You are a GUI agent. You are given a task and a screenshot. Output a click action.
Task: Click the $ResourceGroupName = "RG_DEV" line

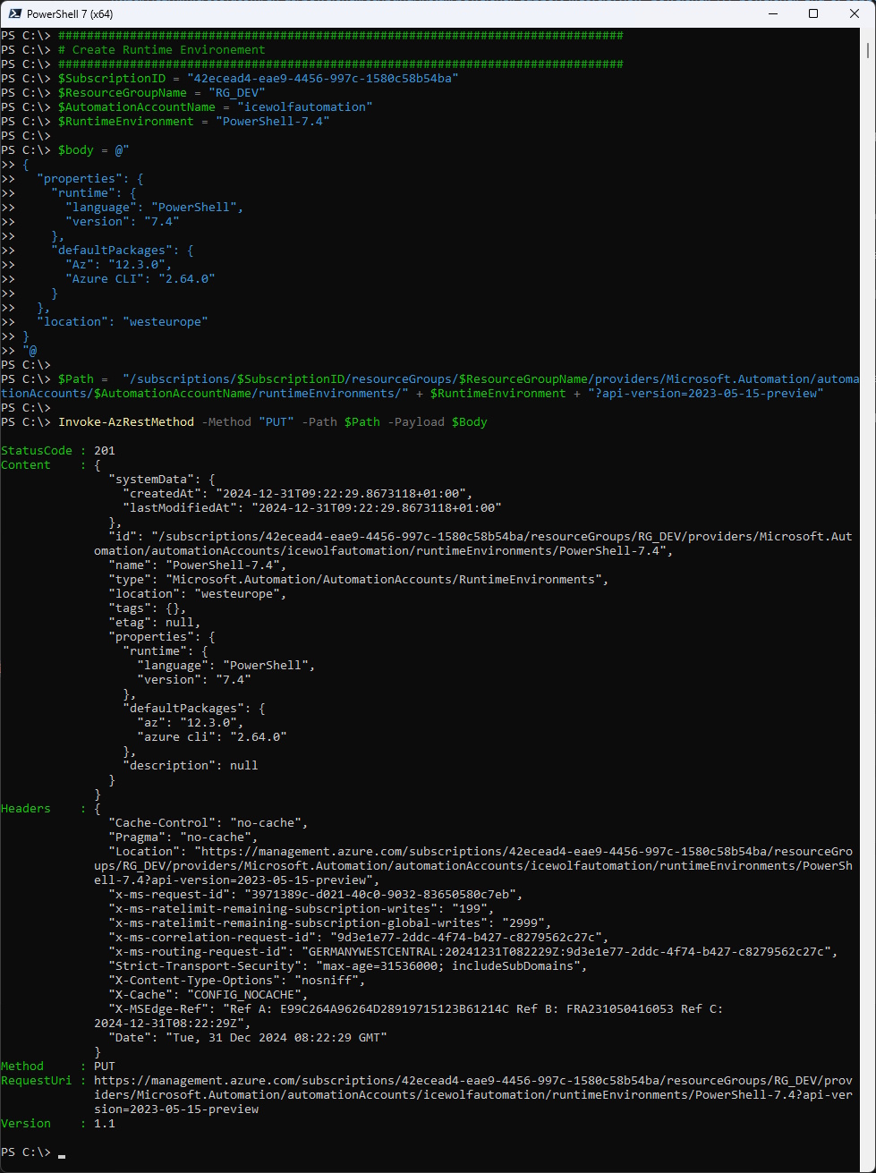(x=162, y=93)
